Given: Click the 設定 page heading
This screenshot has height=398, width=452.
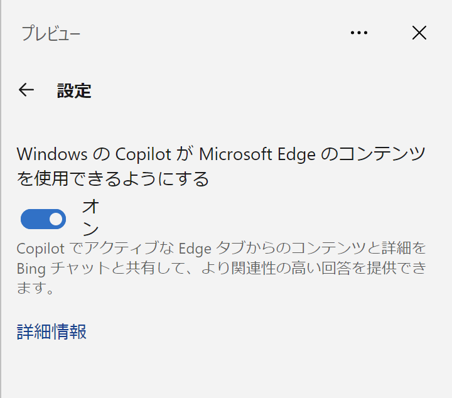Looking at the screenshot, I should [x=74, y=90].
